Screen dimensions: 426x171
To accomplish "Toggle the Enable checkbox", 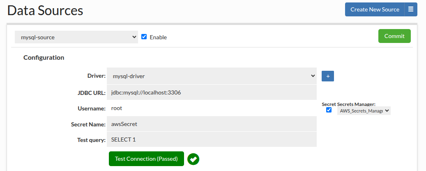I will coord(144,37).
